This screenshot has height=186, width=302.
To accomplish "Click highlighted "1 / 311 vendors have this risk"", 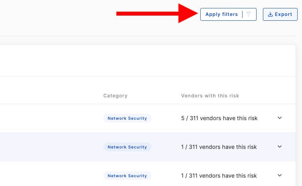I will click(219, 147).
